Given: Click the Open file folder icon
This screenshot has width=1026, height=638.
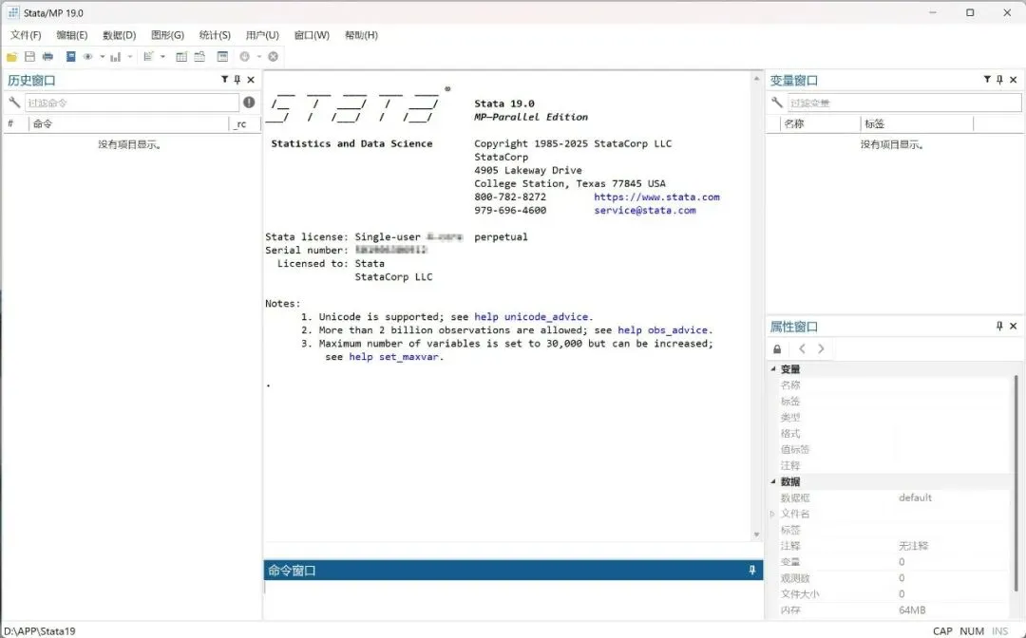Looking at the screenshot, I should [x=11, y=57].
